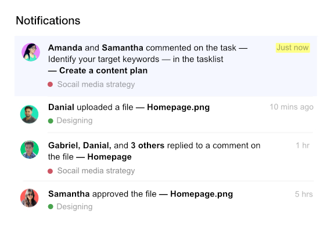Click the Notifications heading
The height and width of the screenshot is (226, 331).
tap(48, 21)
